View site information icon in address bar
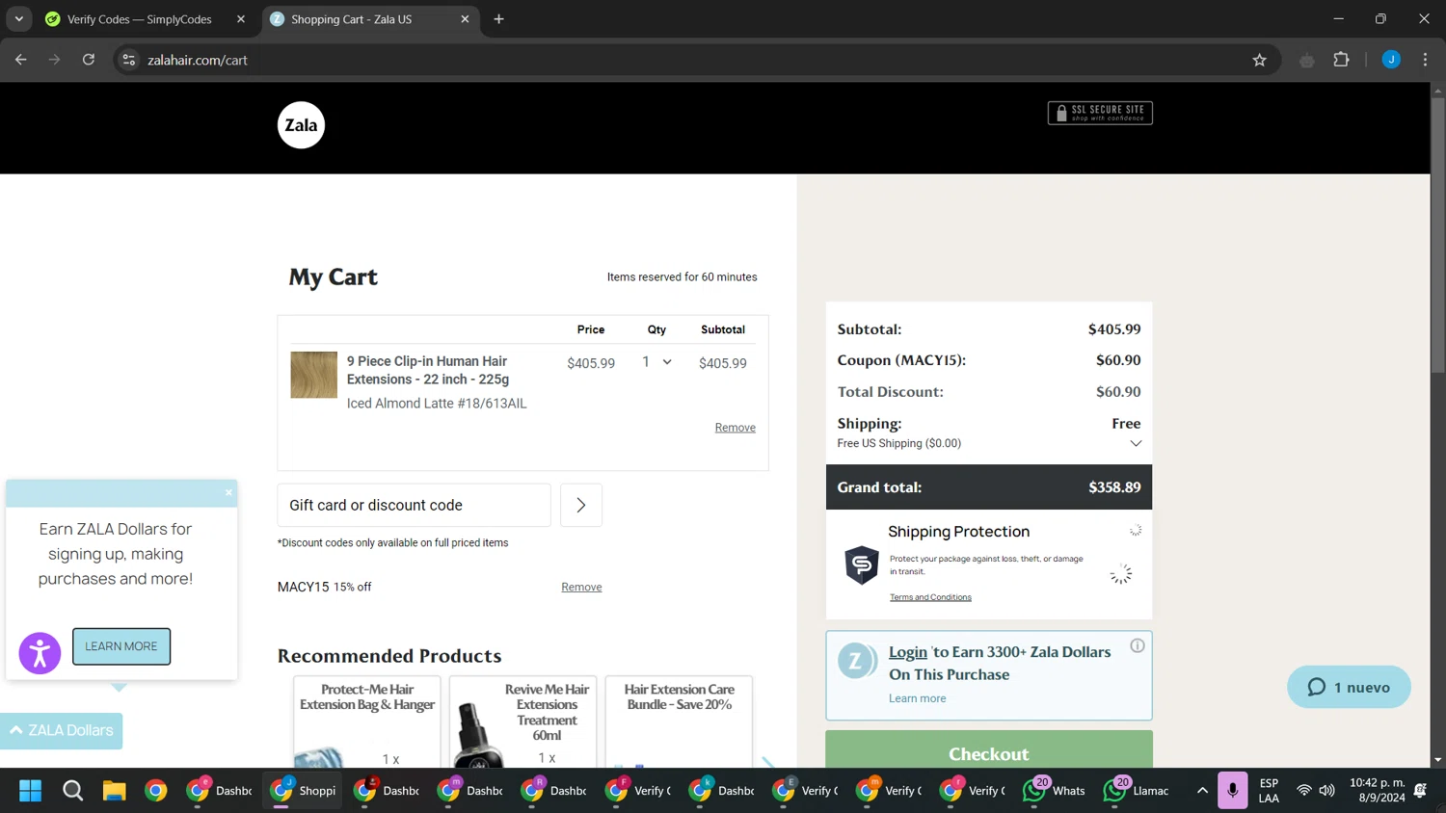 (128, 60)
